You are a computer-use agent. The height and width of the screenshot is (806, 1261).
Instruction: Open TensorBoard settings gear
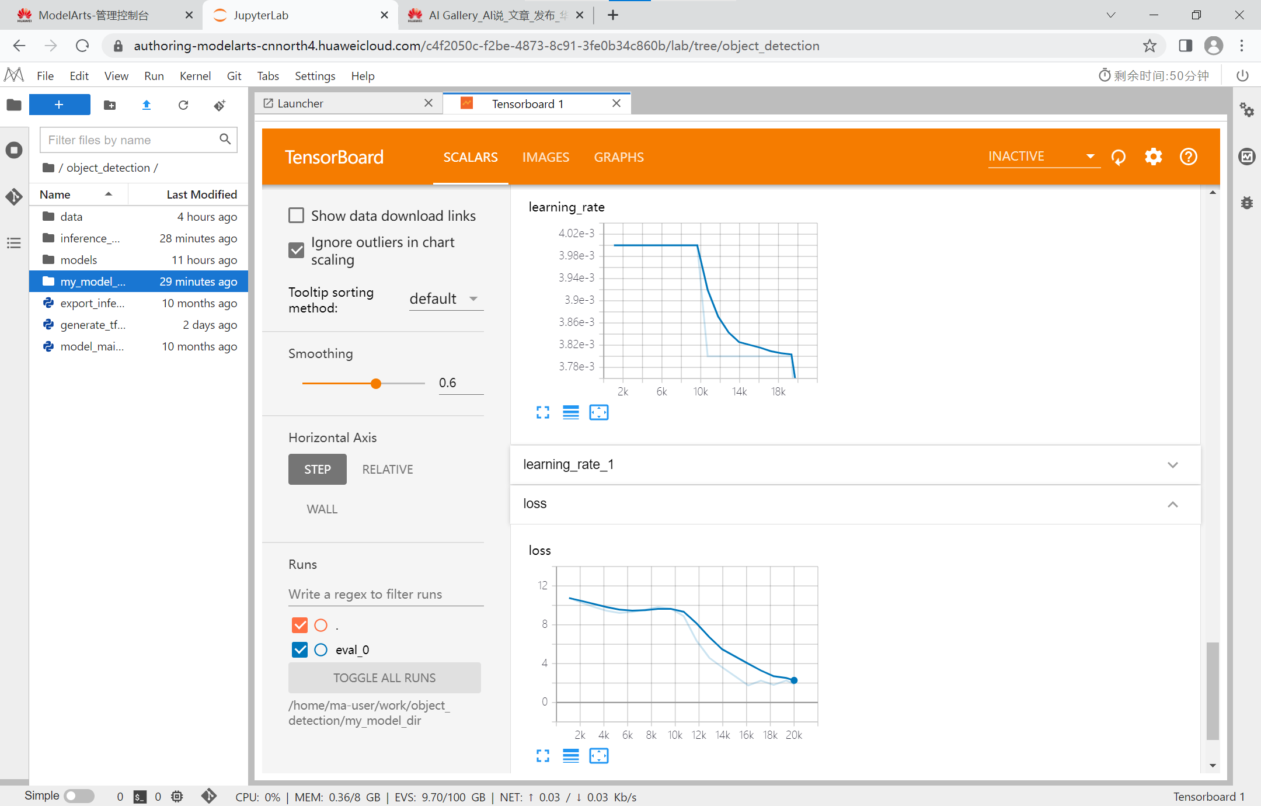(1153, 157)
